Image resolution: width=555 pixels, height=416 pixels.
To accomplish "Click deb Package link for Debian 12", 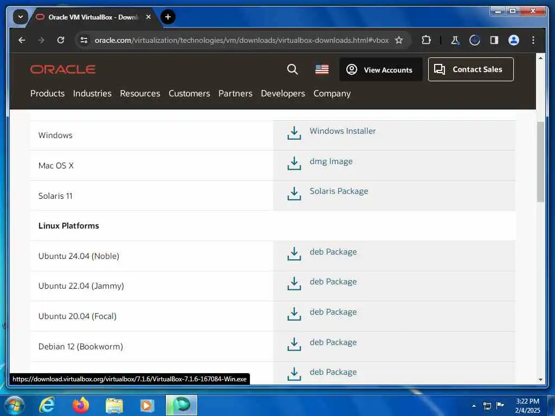I will coord(333,342).
